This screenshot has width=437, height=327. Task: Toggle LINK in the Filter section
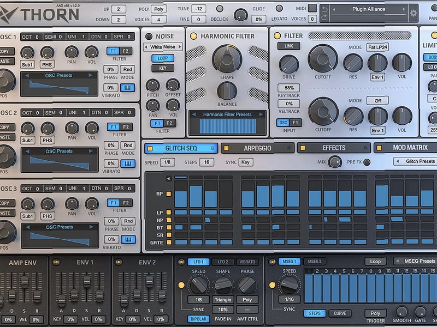[288, 46]
